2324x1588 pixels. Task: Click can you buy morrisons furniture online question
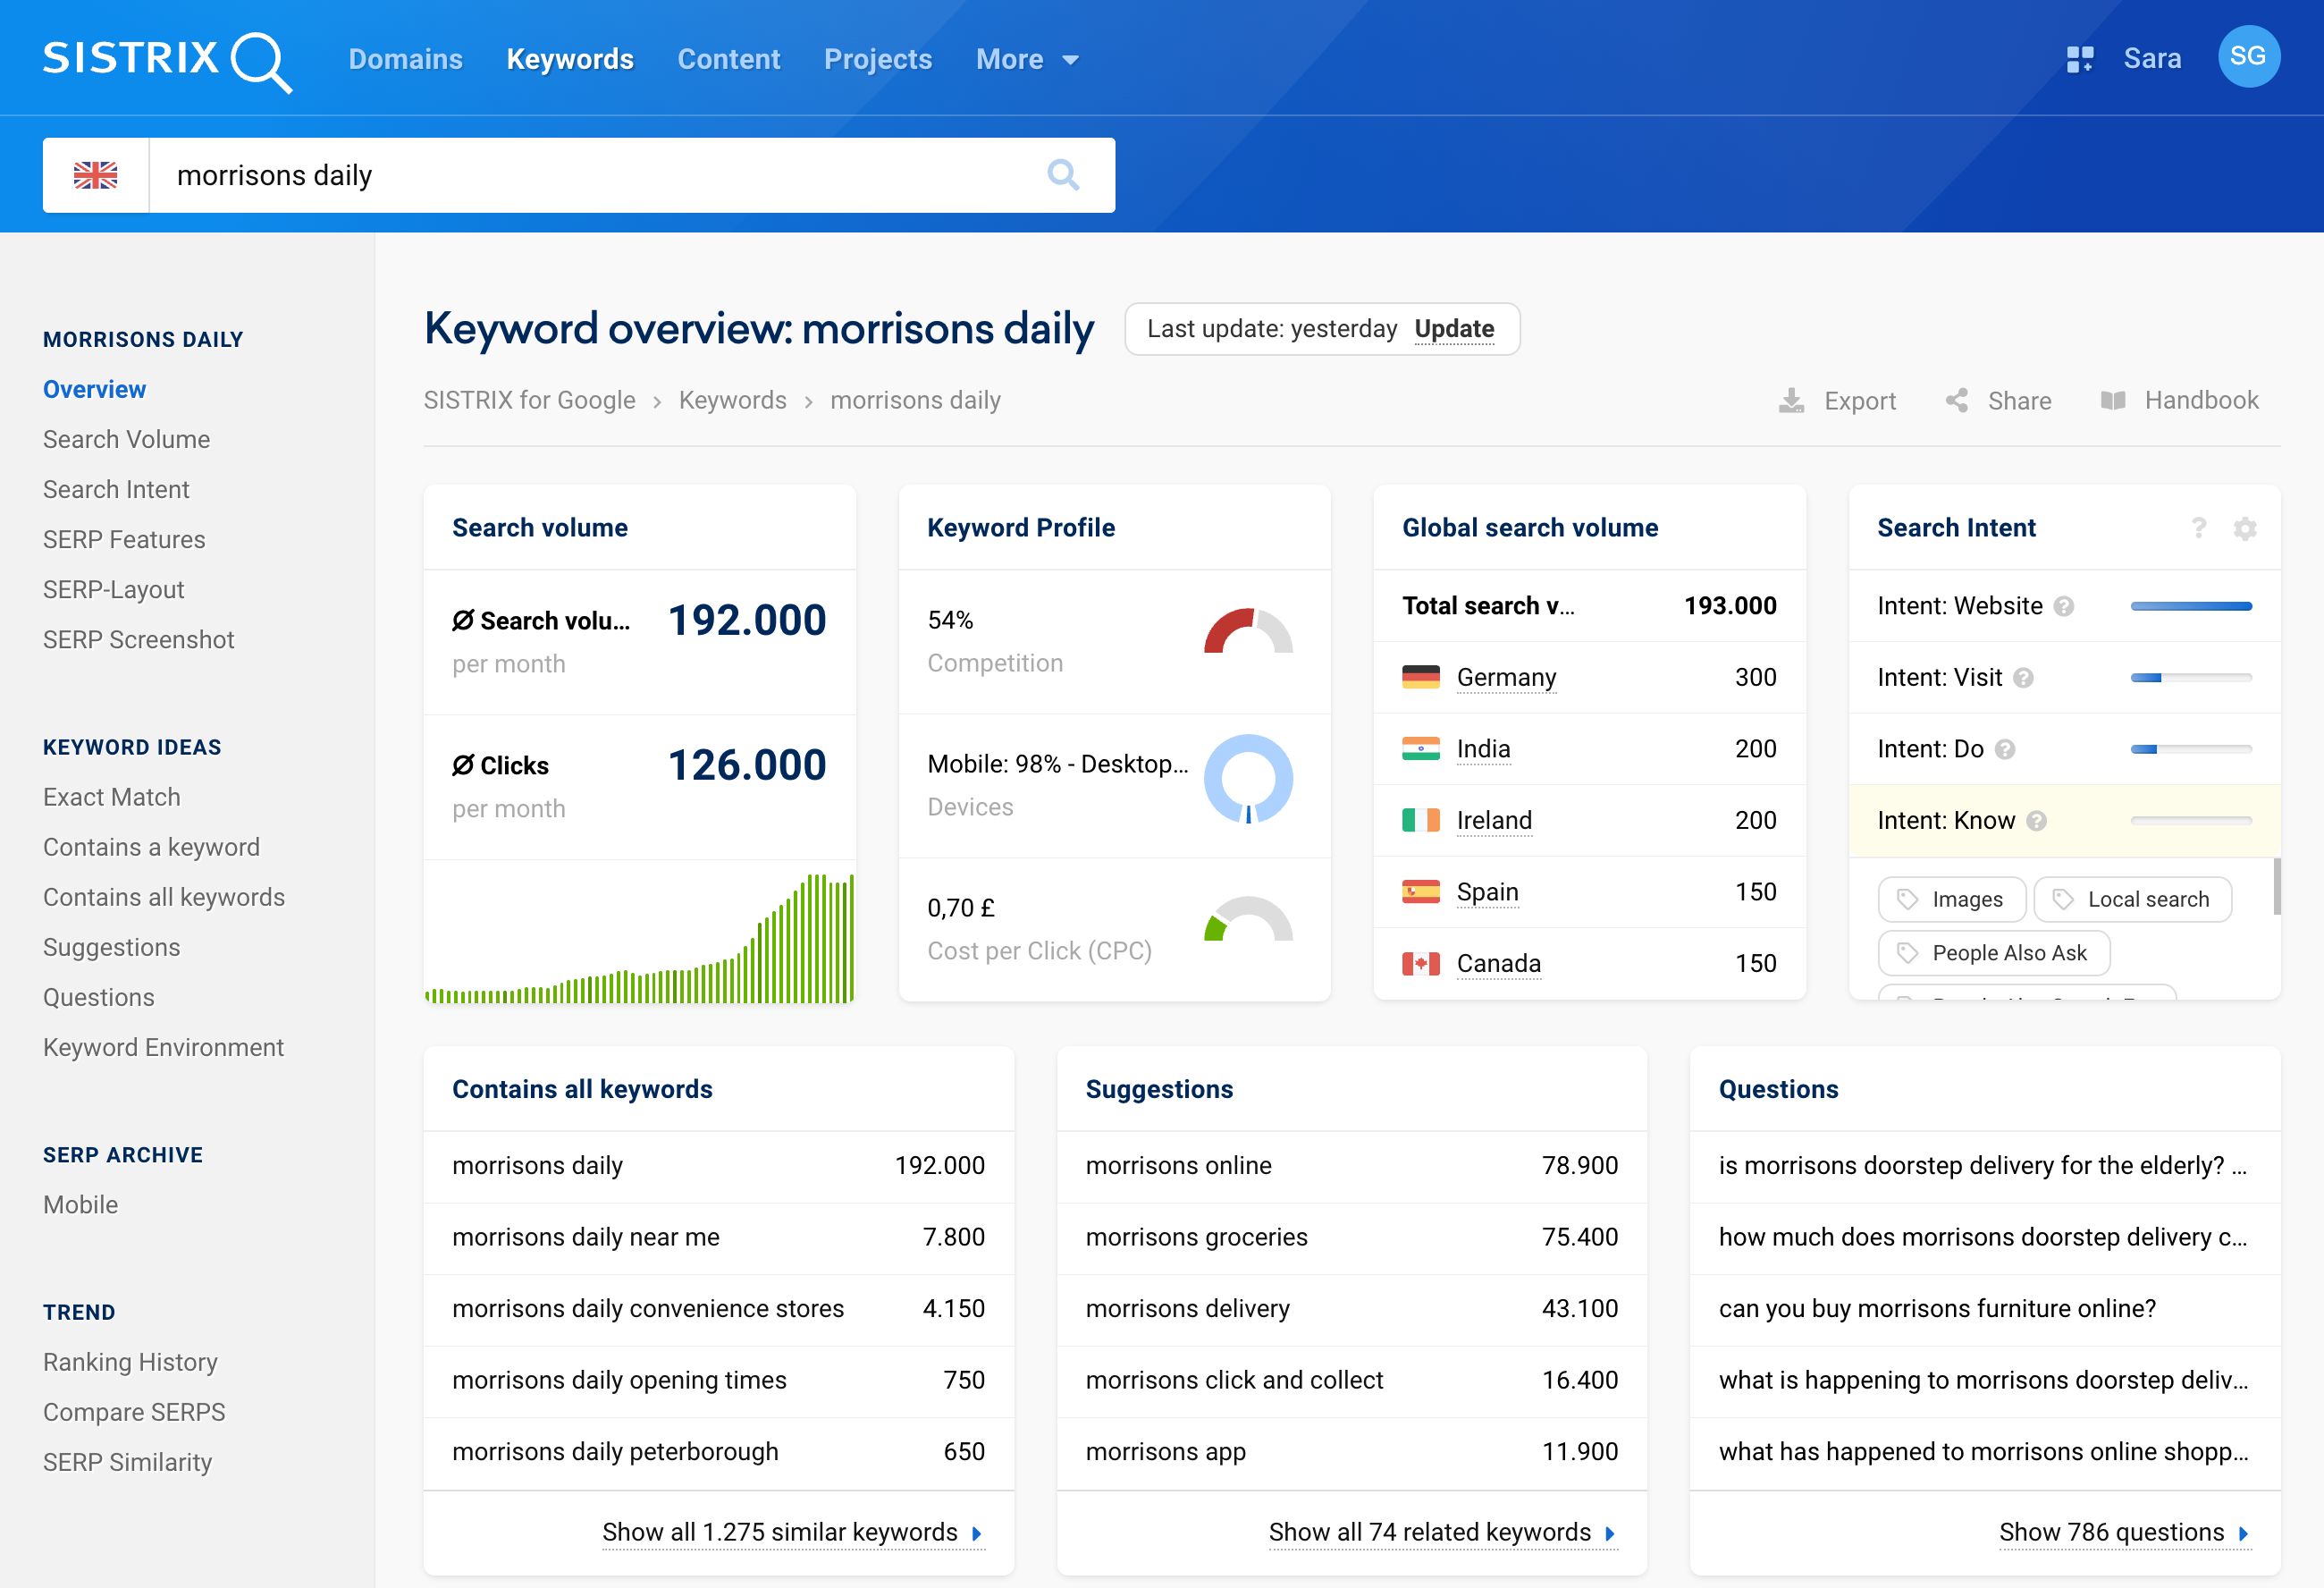(1985, 1309)
